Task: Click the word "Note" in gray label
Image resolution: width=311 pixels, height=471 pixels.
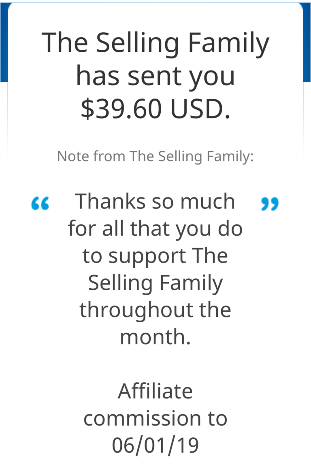Action: point(74,156)
